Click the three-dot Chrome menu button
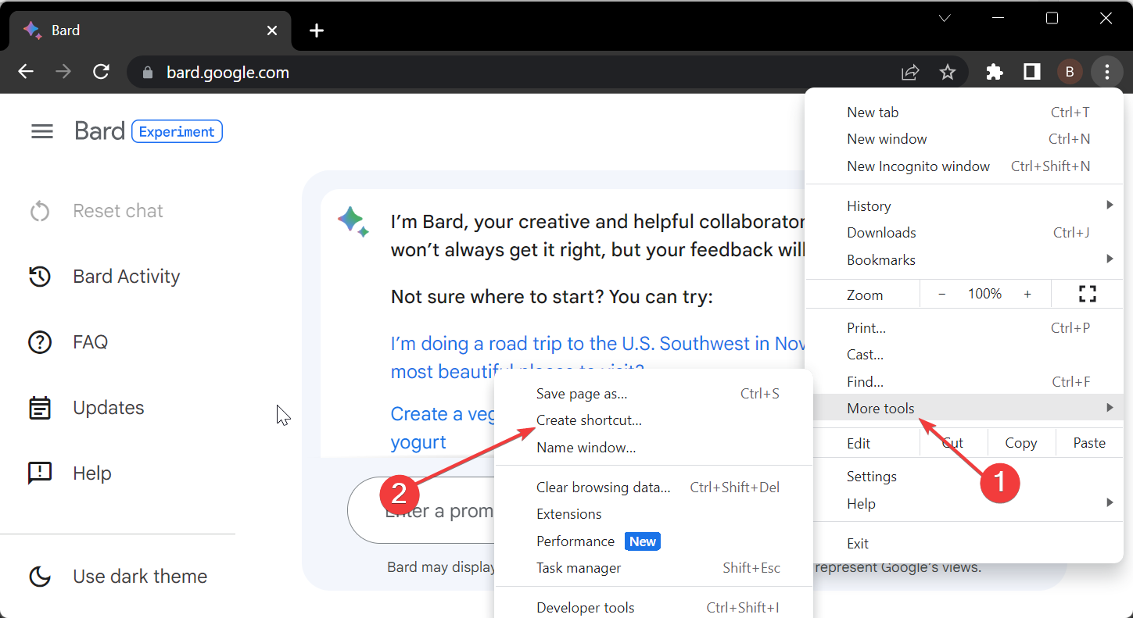1133x618 pixels. click(x=1106, y=72)
